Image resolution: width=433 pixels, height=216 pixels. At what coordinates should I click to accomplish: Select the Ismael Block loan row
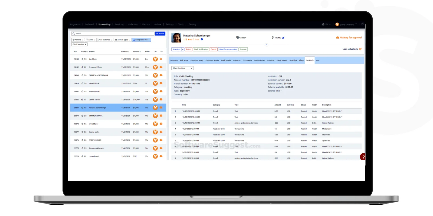(x=118, y=83)
